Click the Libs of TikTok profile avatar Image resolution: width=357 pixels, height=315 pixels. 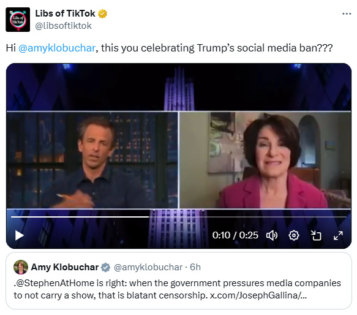click(x=18, y=20)
